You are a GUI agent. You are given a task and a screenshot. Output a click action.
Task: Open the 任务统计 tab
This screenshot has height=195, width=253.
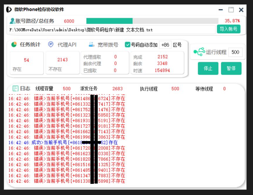tap(30, 45)
